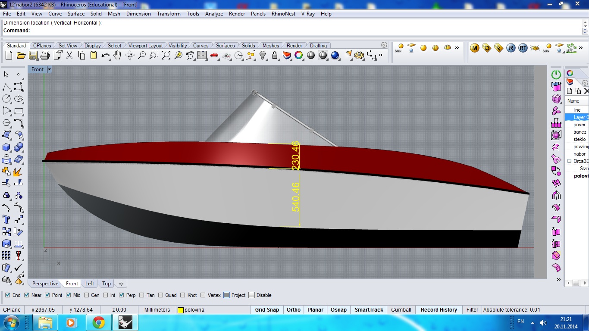The width and height of the screenshot is (589, 331).
Task: Open the Analyze menu
Action: 214,14
